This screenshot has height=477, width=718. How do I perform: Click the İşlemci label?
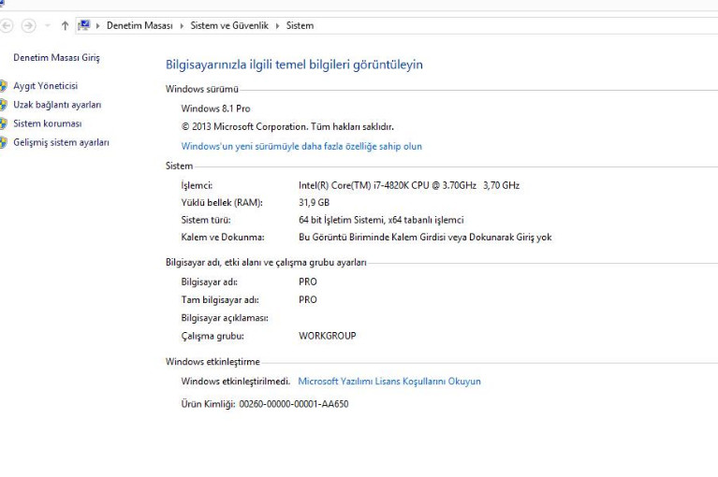pos(197,185)
